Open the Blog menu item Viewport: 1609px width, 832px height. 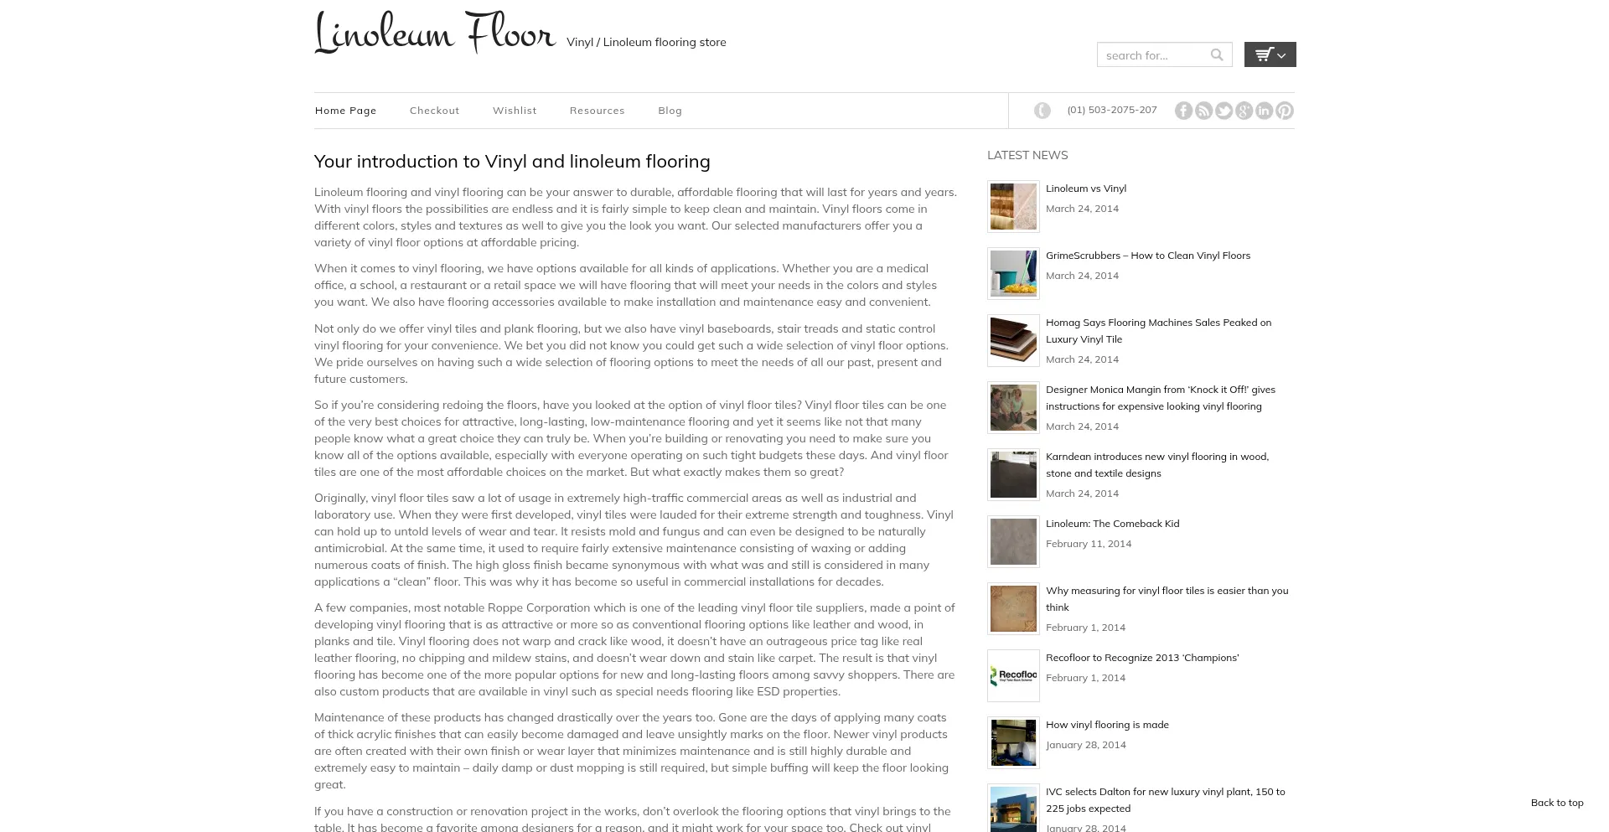click(670, 111)
